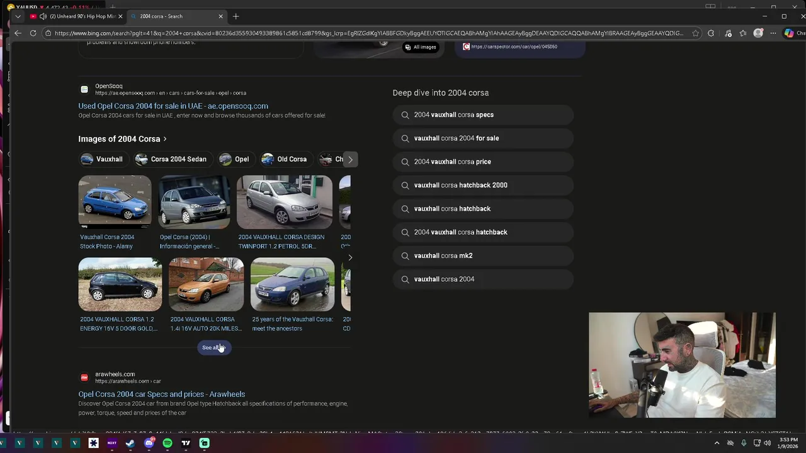Open the blue Vauxhall Corsa Alamy thumbnail
Screen dimensions: 806x453
pyautogui.click(x=115, y=202)
